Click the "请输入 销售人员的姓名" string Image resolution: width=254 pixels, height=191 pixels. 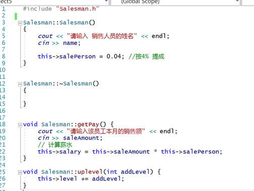102,36
